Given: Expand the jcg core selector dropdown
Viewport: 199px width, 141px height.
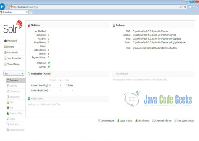Looking at the screenshot, I should click(14, 73).
